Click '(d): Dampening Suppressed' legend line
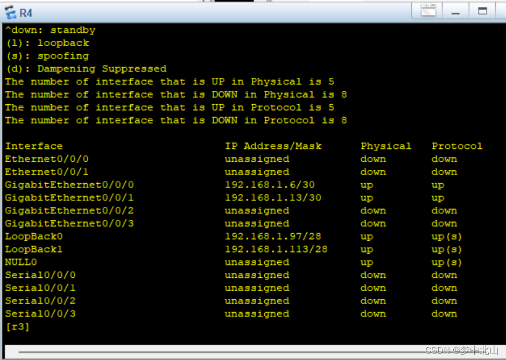This screenshot has height=360, width=506. click(86, 69)
